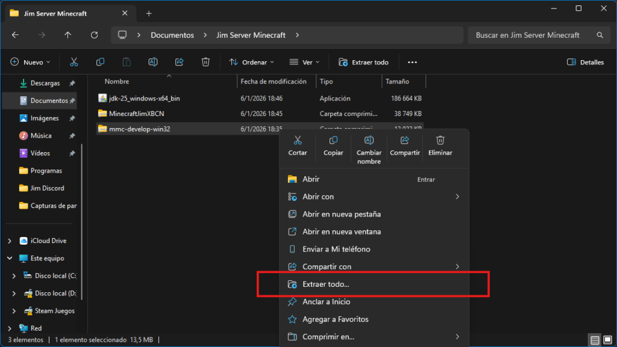Click the Eliminar trash icon in context menu
Image resolution: width=617 pixels, height=347 pixels.
coord(440,141)
